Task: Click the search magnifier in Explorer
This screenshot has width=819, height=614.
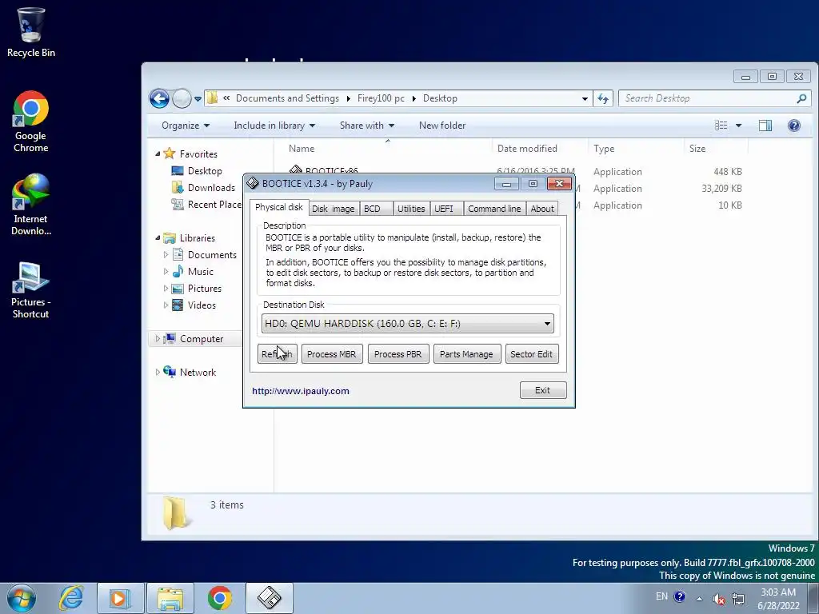Action: click(x=801, y=98)
